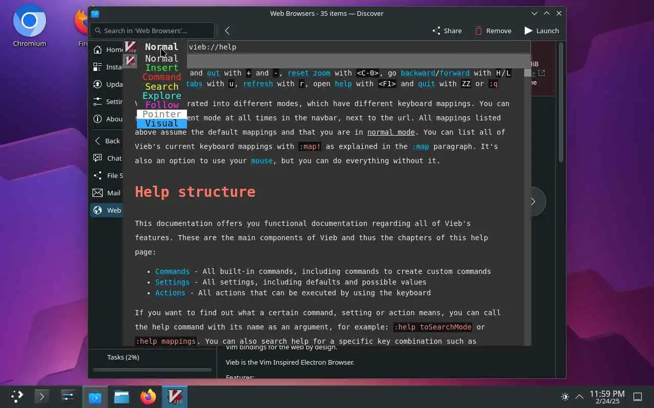Open the Update icon in Discover sidebar
654x408 pixels.
[98, 84]
